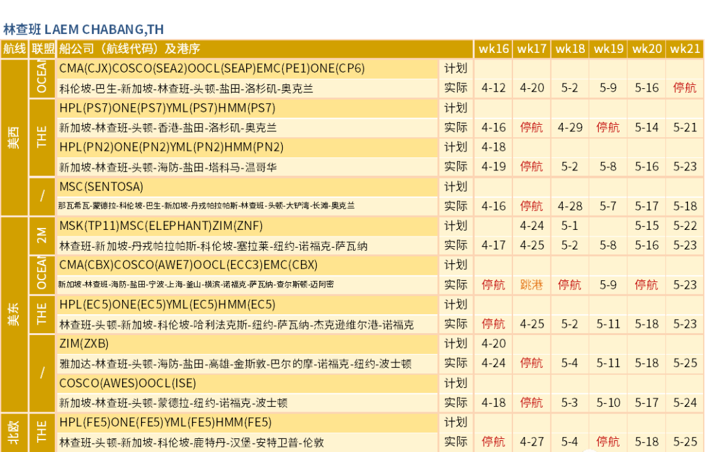Screen dimensions: 705x452
Task: Click the 5-21 date in wk21
Action: (x=685, y=127)
